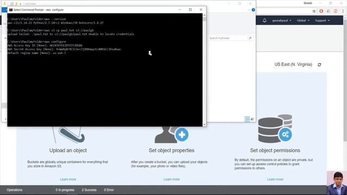The width and height of the screenshot is (347, 195).
Task: Switch File Explorer to details view icon
Action: point(247,119)
